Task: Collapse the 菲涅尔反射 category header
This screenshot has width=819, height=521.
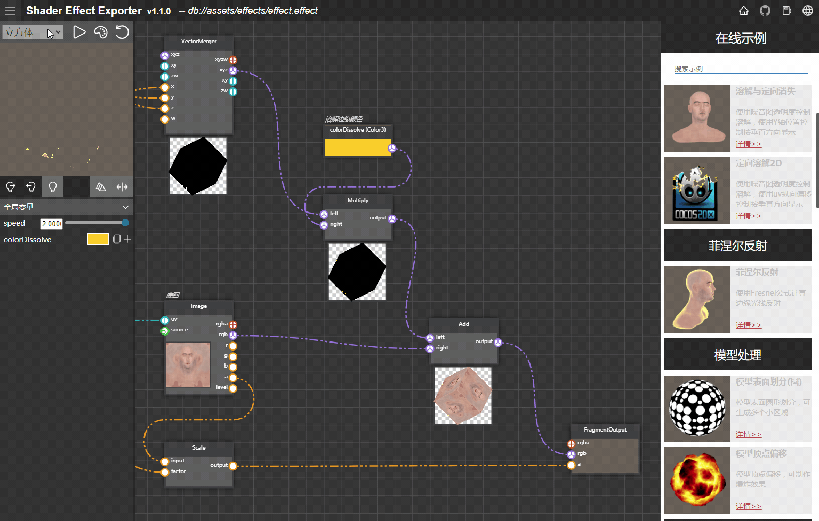Action: pos(737,246)
